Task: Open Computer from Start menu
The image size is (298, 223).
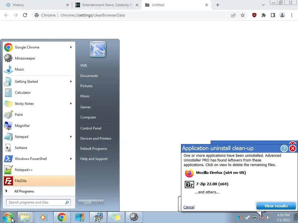Action: coord(88,117)
